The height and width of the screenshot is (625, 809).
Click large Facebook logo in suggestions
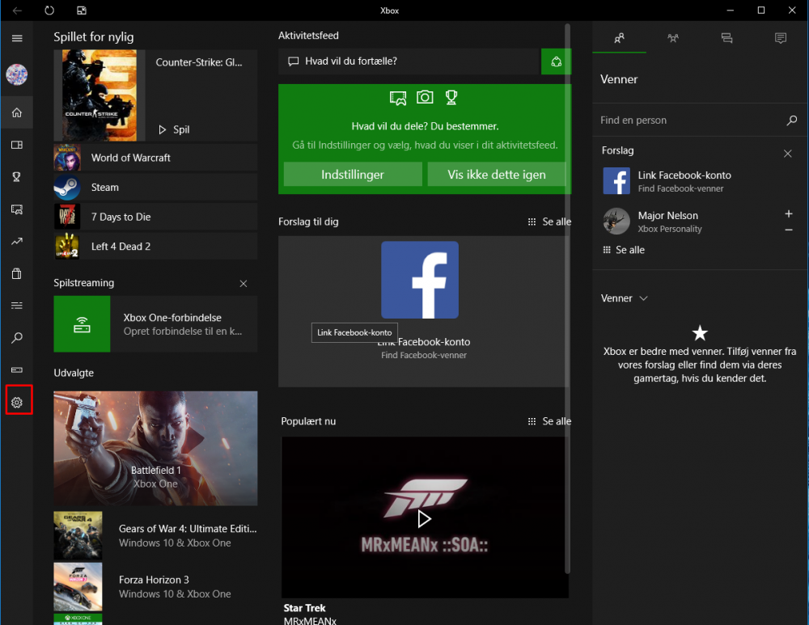click(419, 280)
